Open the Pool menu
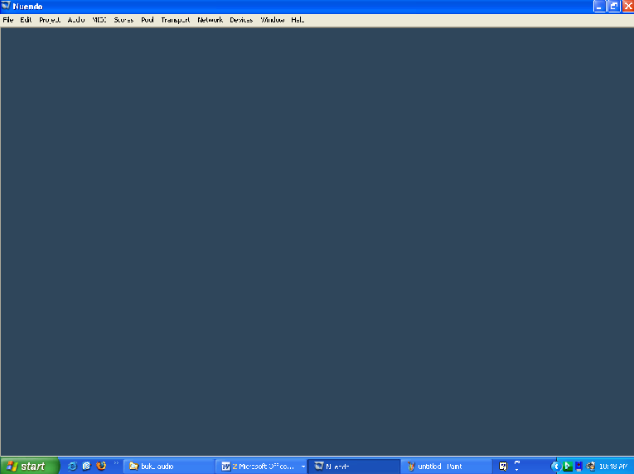 point(148,20)
